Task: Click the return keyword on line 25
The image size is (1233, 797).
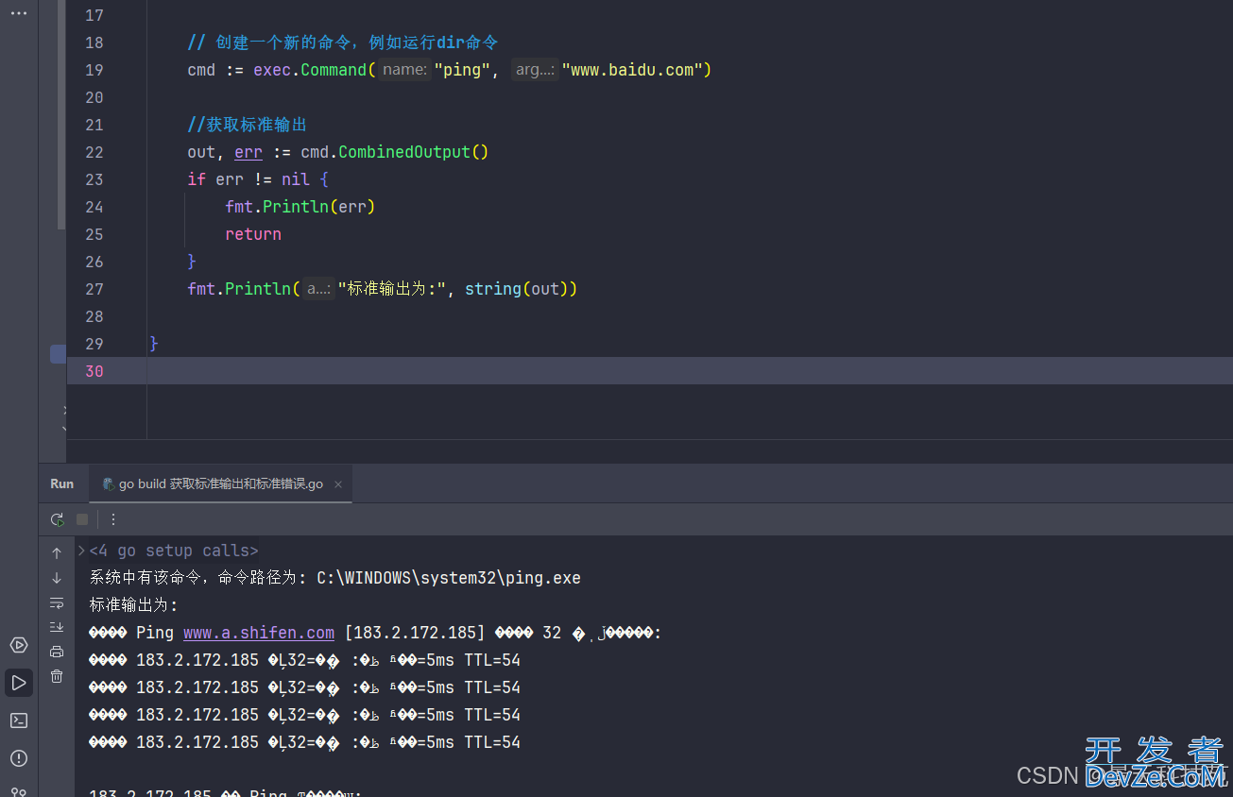Action: (253, 234)
